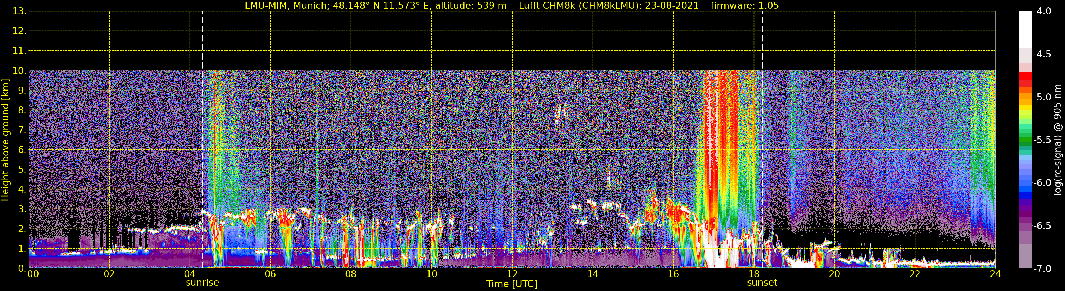Click the 'sunset' label below the axis
Image resolution: width=1065 pixels, height=291 pixels.
point(762,283)
